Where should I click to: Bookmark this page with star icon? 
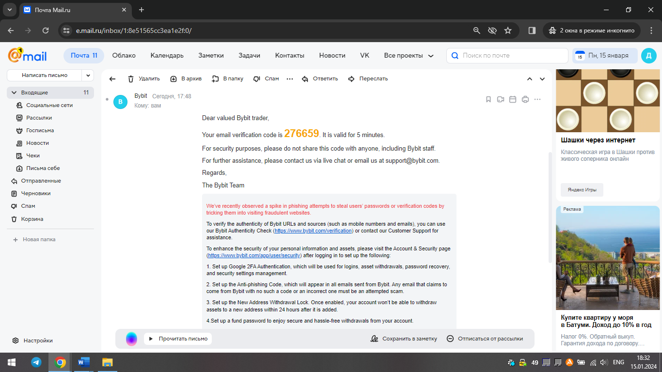pos(508,30)
